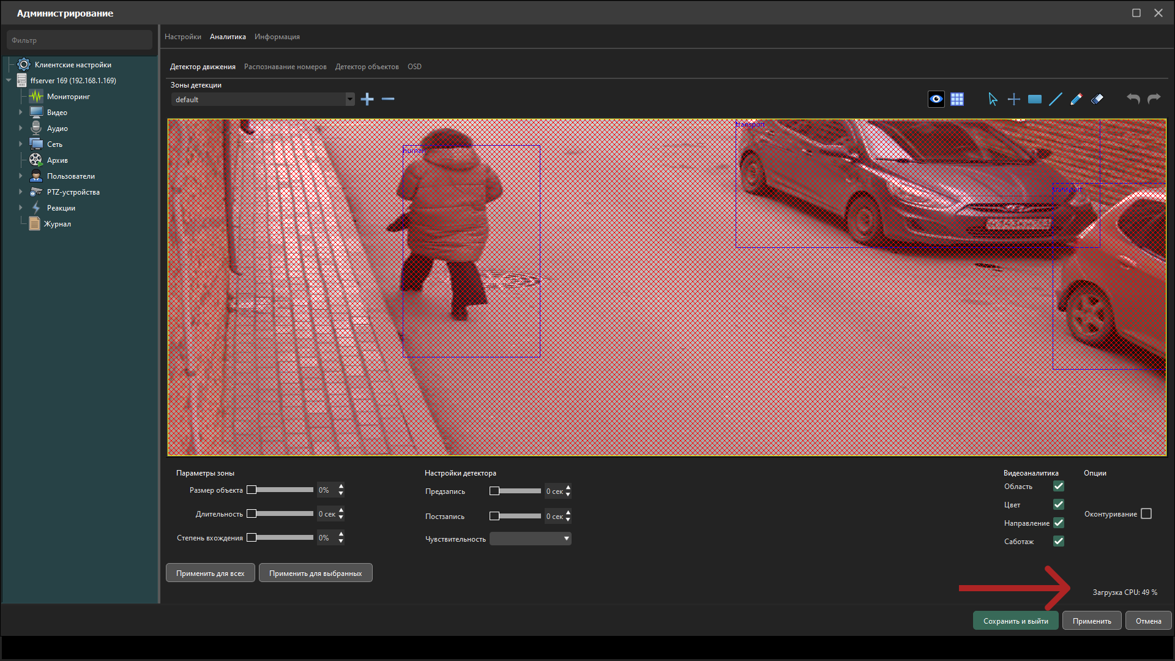Viewport: 1175px width, 661px height.
Task: Enable the Оконтуривание checkbox
Action: 1146,514
